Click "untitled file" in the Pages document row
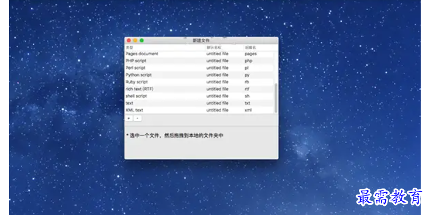Screen dimensions: 427x215 (217, 54)
